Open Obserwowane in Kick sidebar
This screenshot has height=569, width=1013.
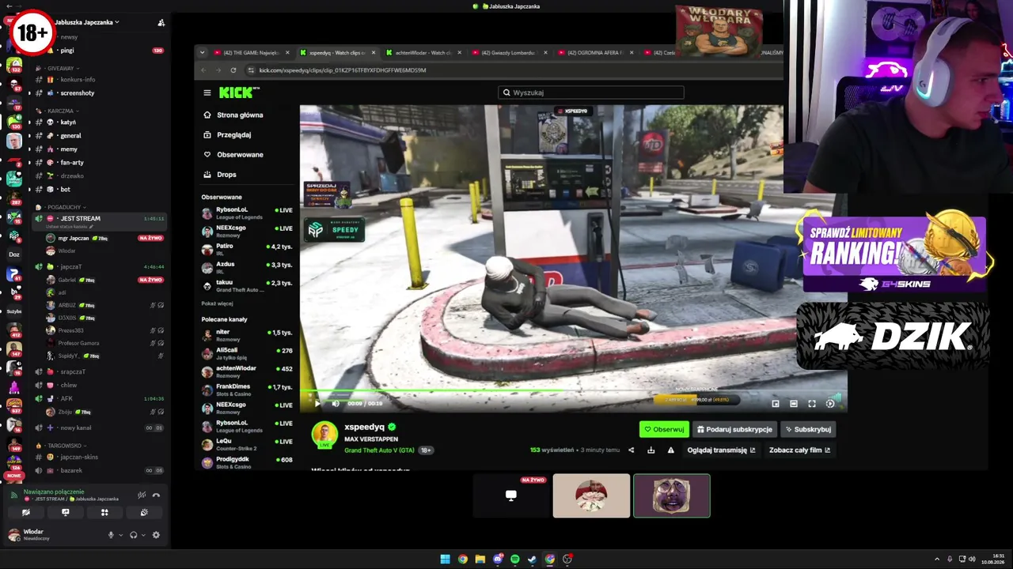point(240,154)
